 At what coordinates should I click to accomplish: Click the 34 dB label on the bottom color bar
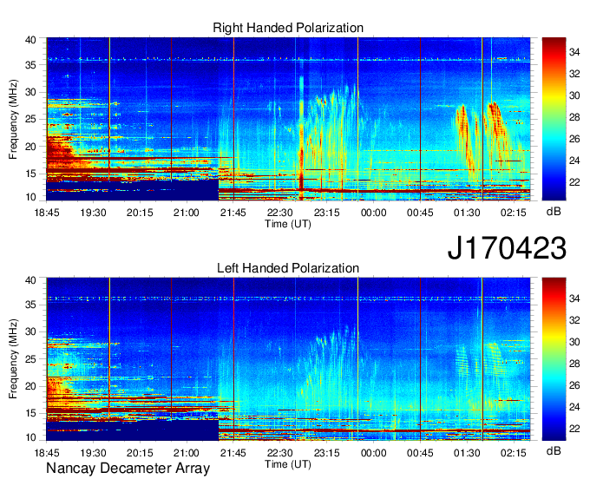click(x=574, y=299)
